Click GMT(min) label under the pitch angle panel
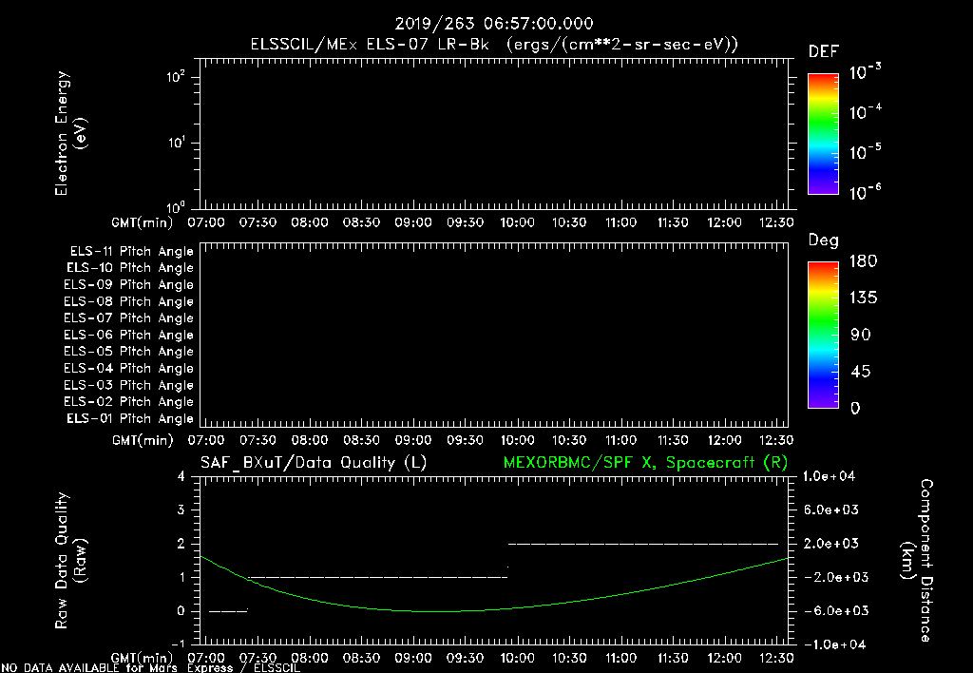Screen dimensions: 973x673 (x=143, y=440)
